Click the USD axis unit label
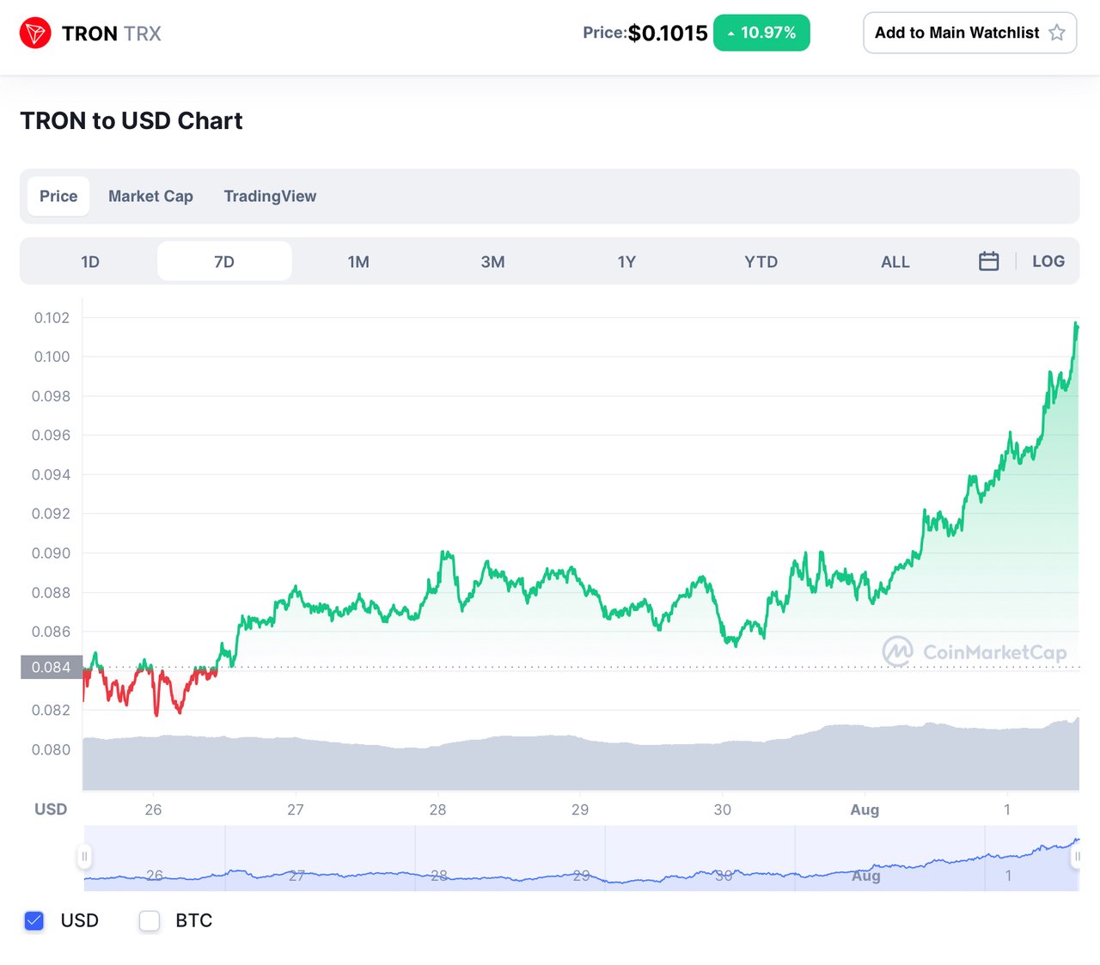This screenshot has width=1100, height=965. (x=51, y=809)
